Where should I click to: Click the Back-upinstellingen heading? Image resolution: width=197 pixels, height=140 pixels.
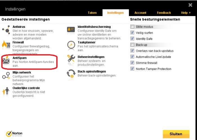(92, 71)
